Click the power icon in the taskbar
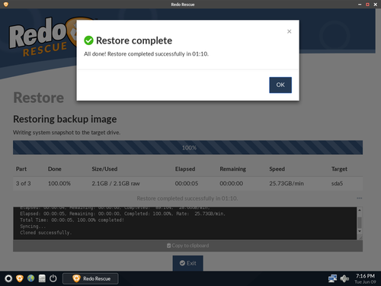 (x=53, y=278)
